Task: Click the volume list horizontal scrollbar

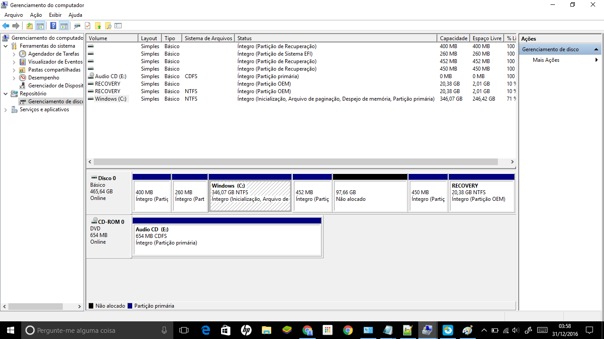Action: click(x=295, y=162)
